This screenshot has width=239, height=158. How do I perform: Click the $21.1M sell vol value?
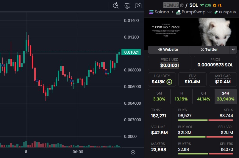pos(227,133)
